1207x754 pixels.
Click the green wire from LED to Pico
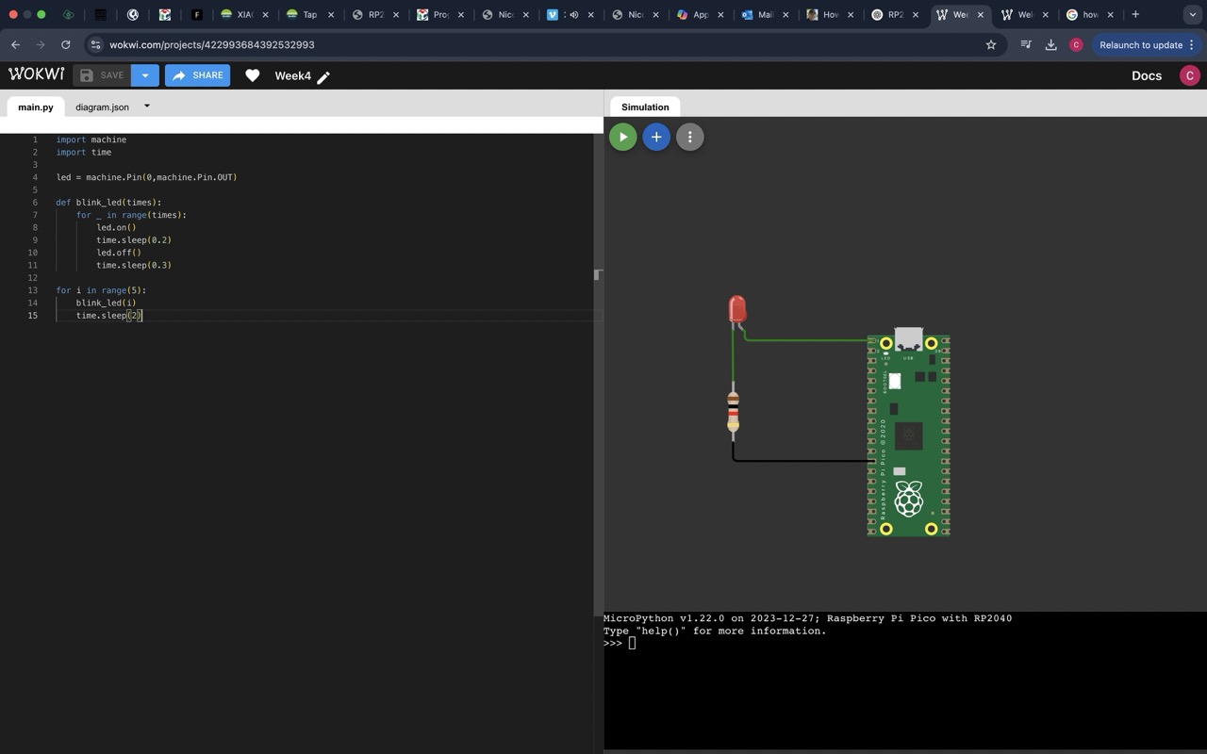click(806, 339)
